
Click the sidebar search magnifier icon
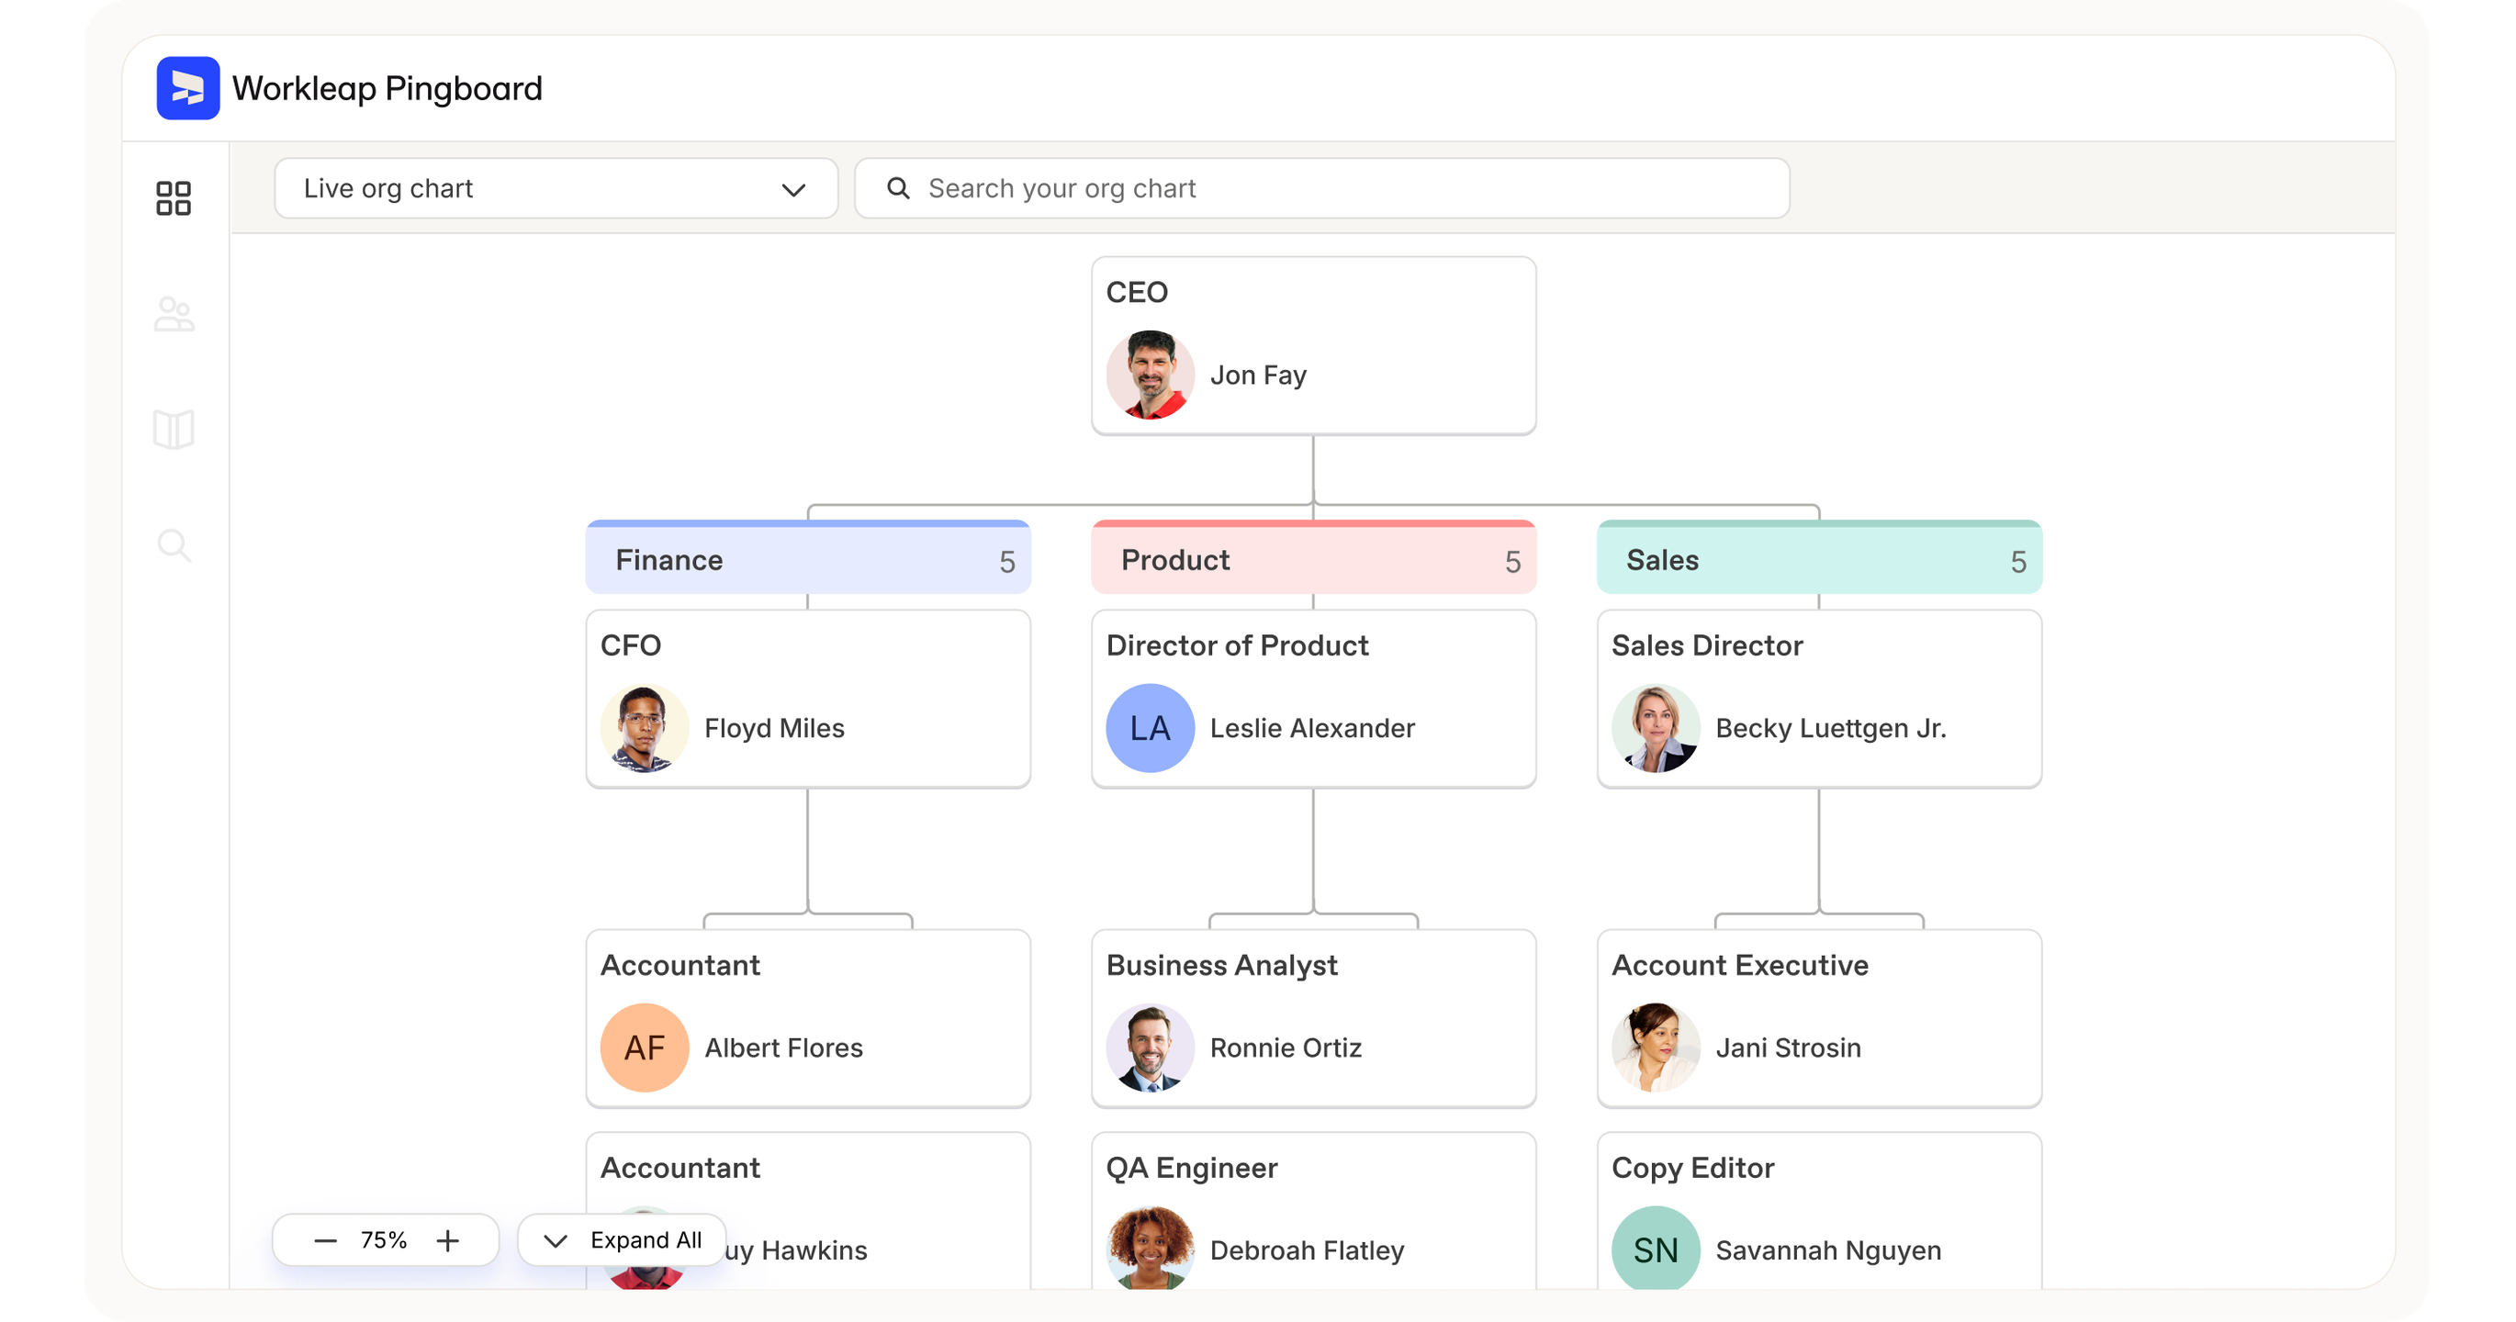coord(174,544)
